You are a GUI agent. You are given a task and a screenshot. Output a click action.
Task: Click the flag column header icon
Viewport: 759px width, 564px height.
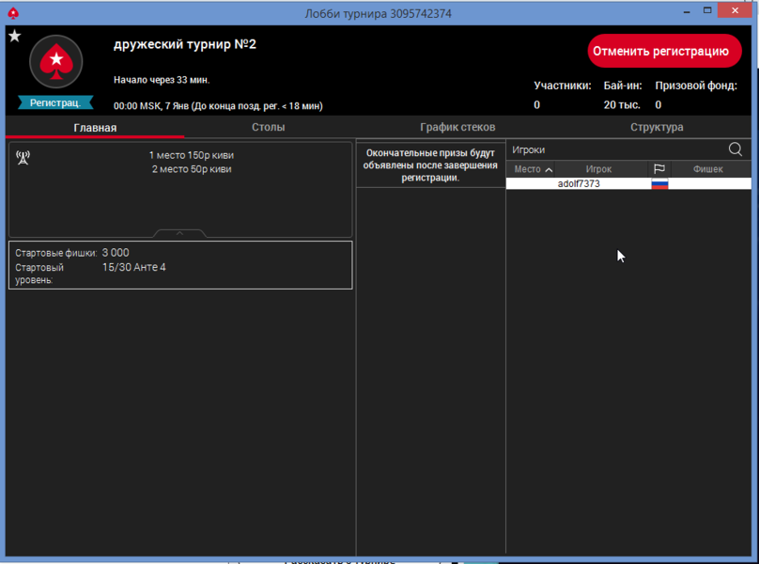658,169
